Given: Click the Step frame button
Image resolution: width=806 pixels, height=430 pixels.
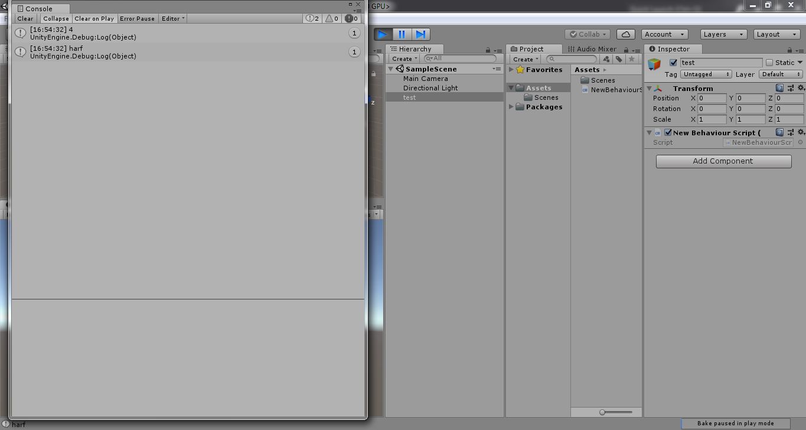Looking at the screenshot, I should click(x=420, y=34).
